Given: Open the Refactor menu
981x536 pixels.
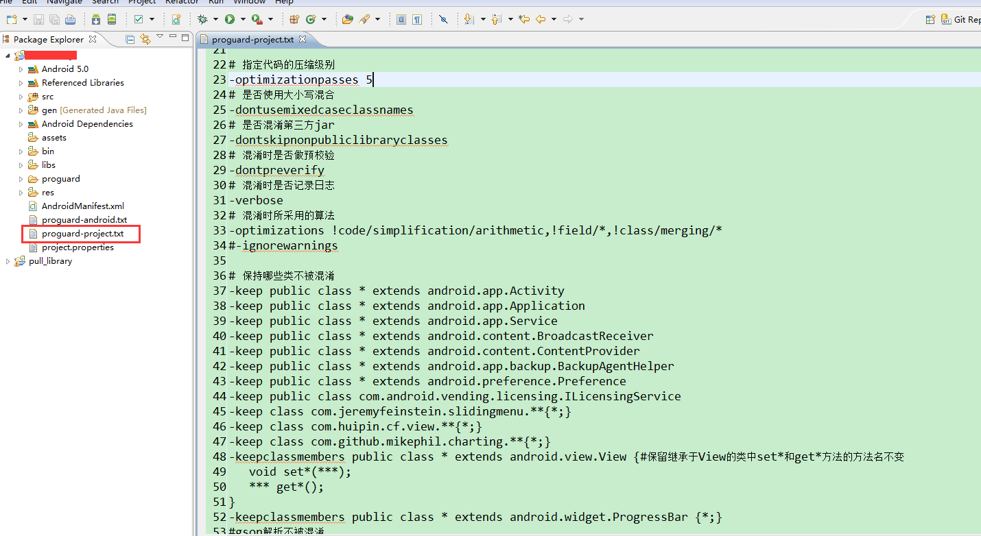Looking at the screenshot, I should 182,2.
